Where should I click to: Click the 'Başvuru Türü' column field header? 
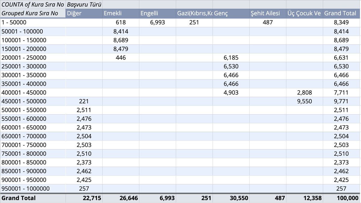tap(84, 5)
